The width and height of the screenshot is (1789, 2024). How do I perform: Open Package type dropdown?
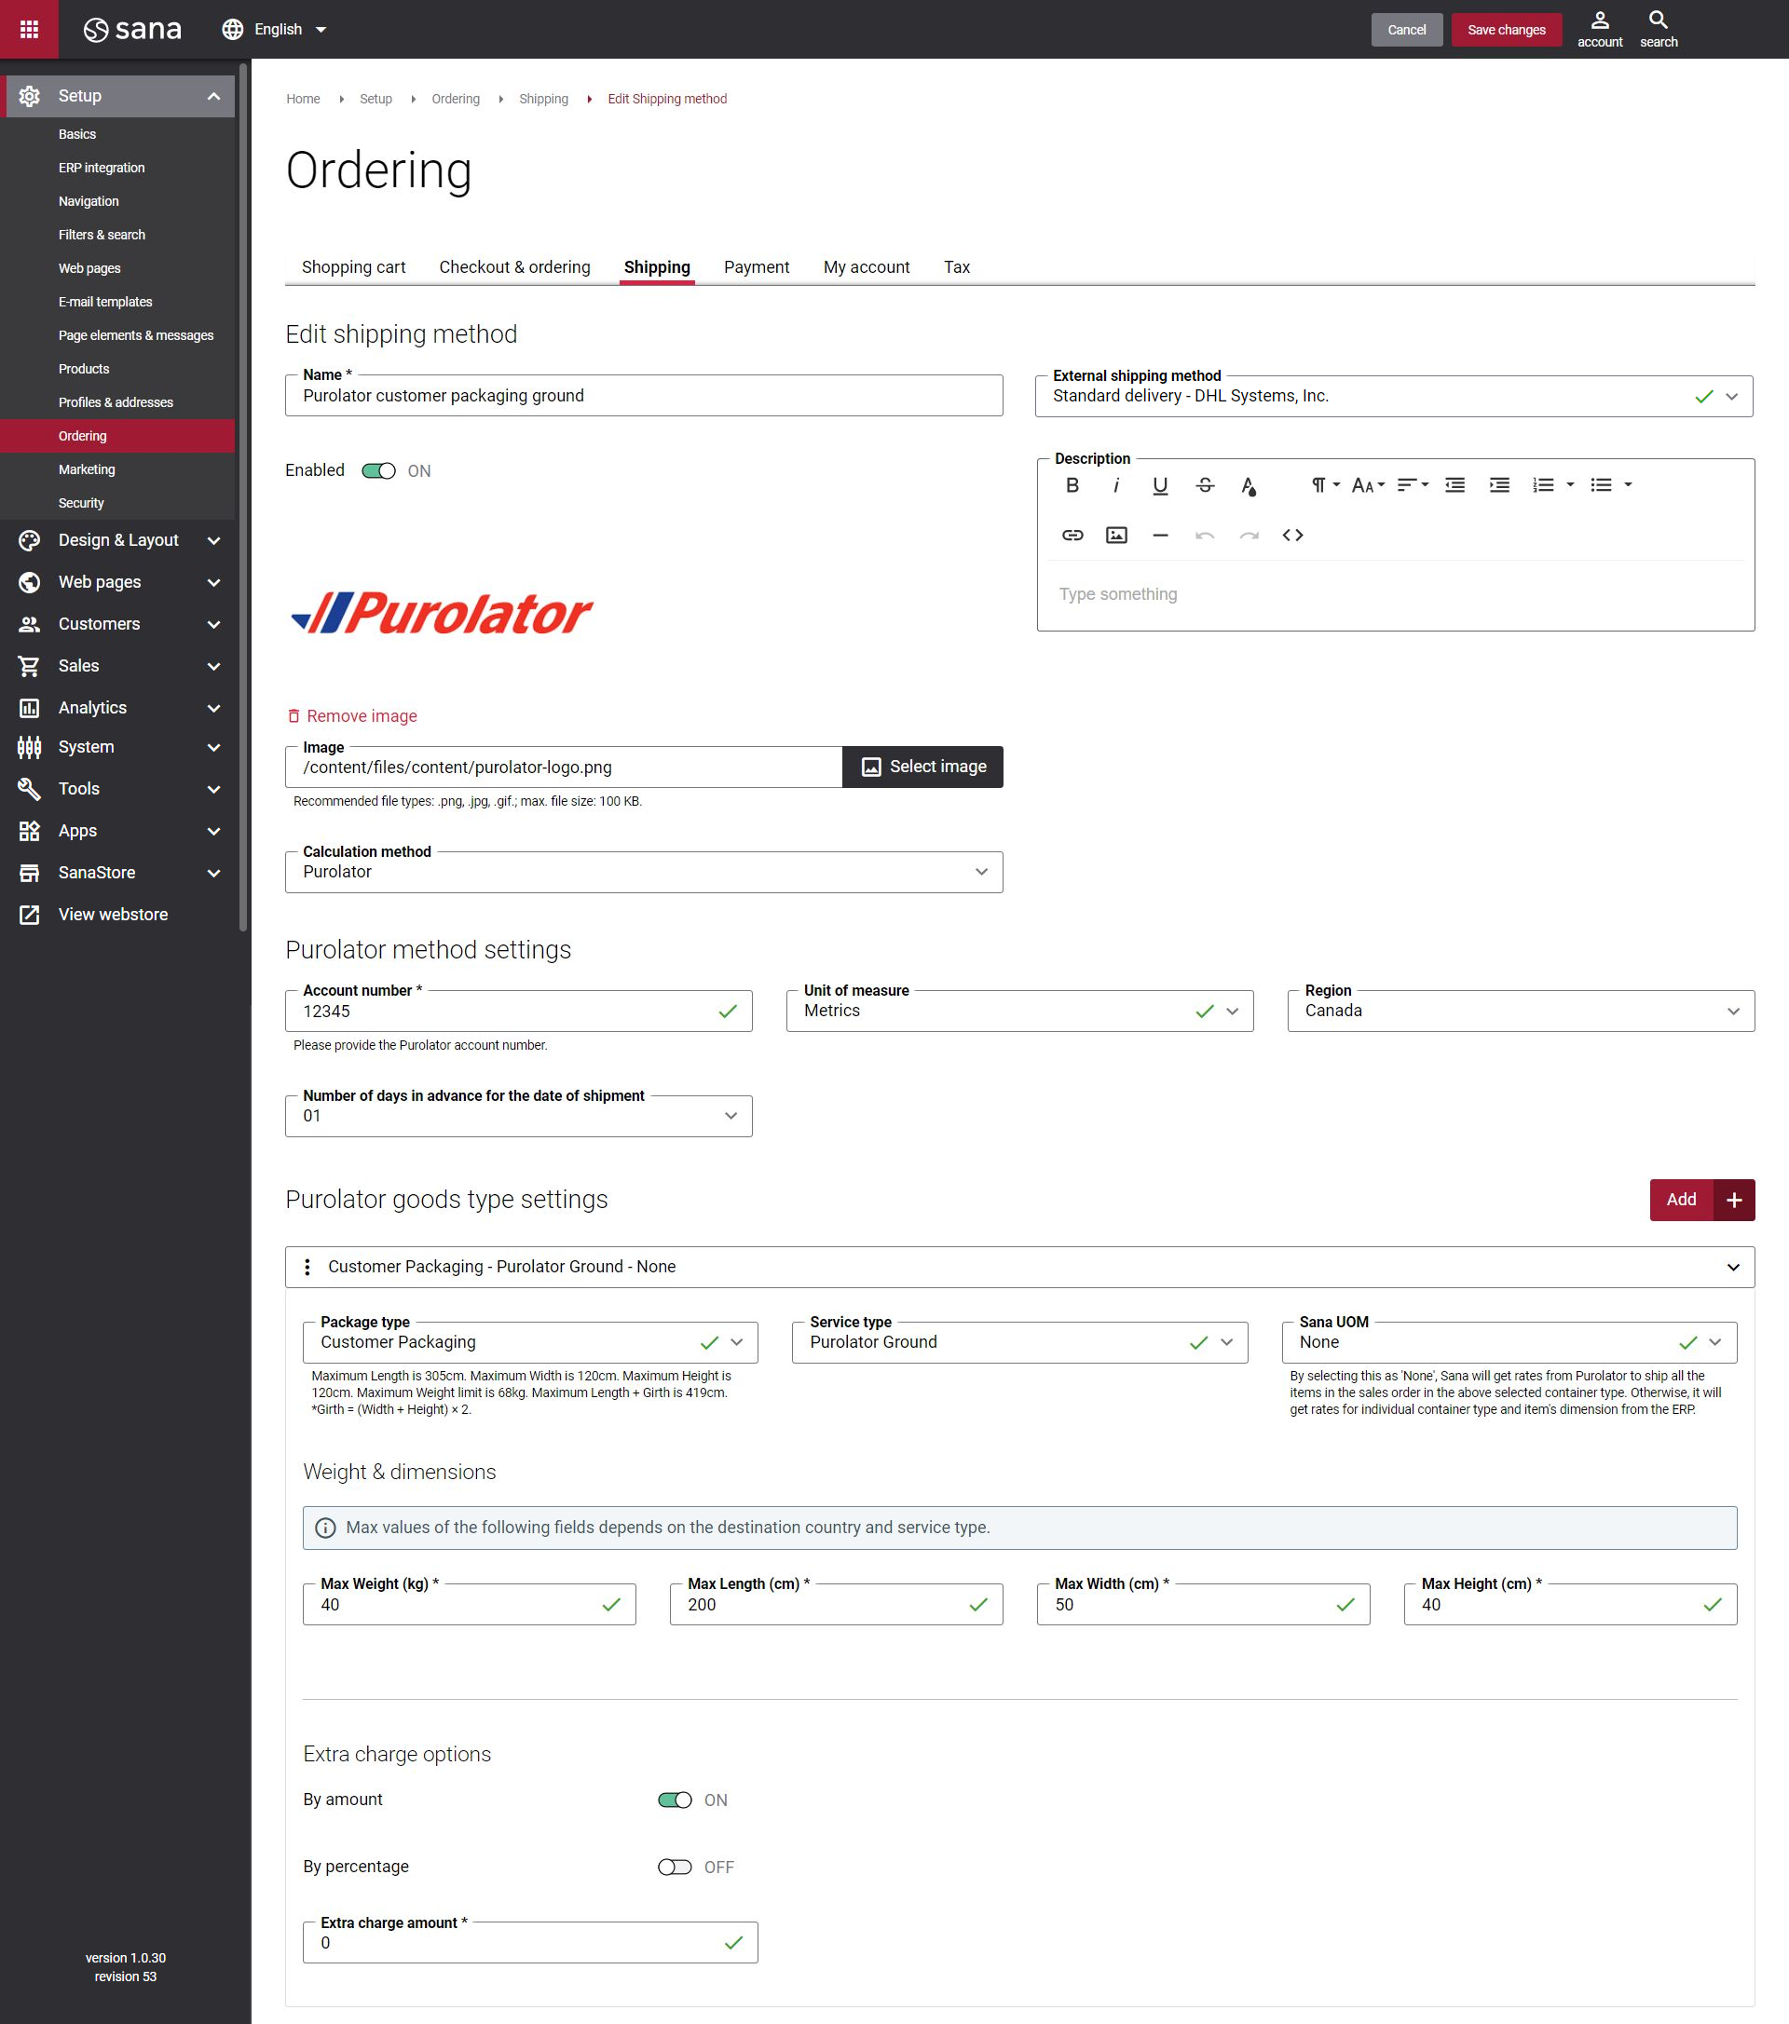click(530, 1343)
